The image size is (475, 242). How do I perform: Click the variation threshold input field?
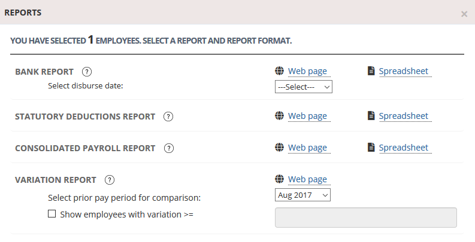click(365, 218)
